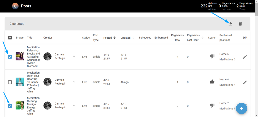The image size is (258, 117).
Task: Open thumbnail of Releasing Blocks meditation post
Action: coord(20,57)
